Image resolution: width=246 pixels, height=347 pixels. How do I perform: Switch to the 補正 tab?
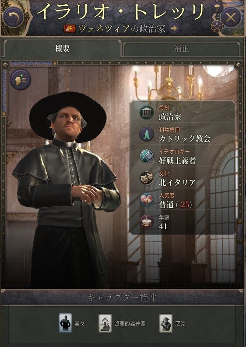[x=182, y=48]
